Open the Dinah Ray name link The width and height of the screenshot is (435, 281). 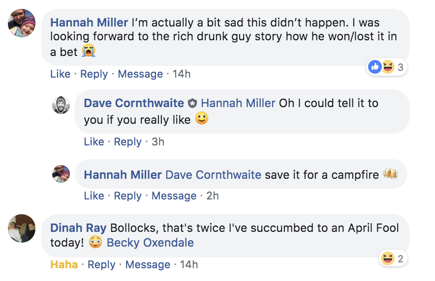click(78, 228)
